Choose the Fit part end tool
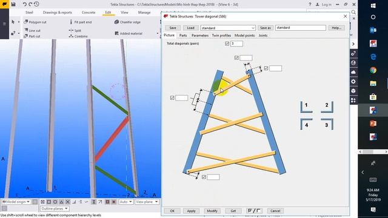Screen dimensions: 388x218 pyautogui.click(x=81, y=22)
